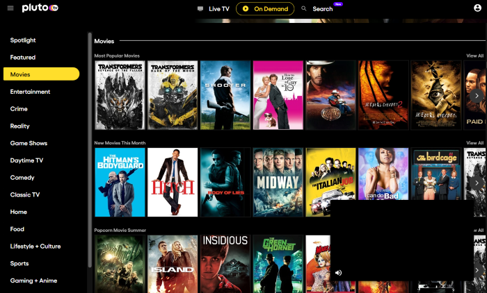Screen dimensions: 487x293
Task: Open Transformers Dark of the Moon poster
Action: (x=173, y=95)
